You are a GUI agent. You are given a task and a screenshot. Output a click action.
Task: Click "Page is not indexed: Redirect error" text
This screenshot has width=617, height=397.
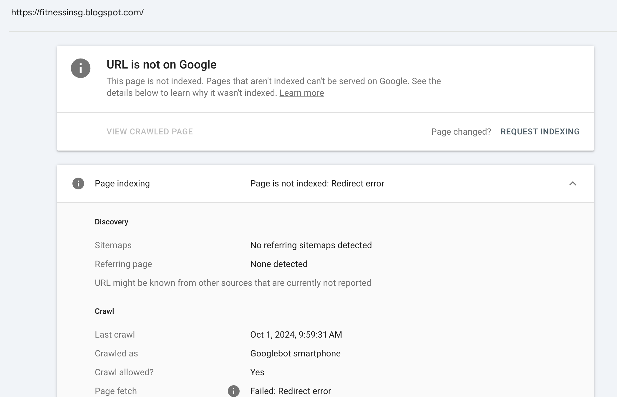click(x=317, y=183)
